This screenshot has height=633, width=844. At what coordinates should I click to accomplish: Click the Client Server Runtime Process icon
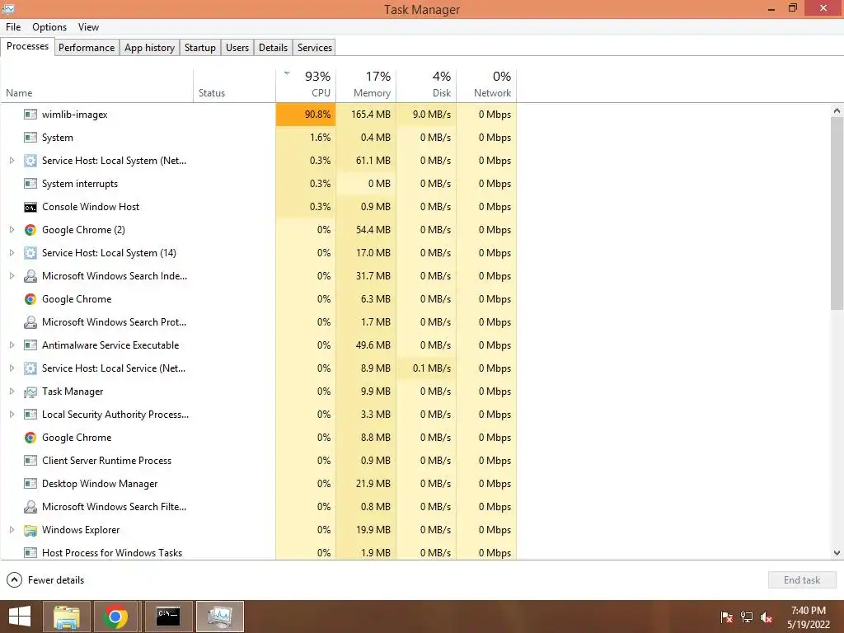(30, 461)
